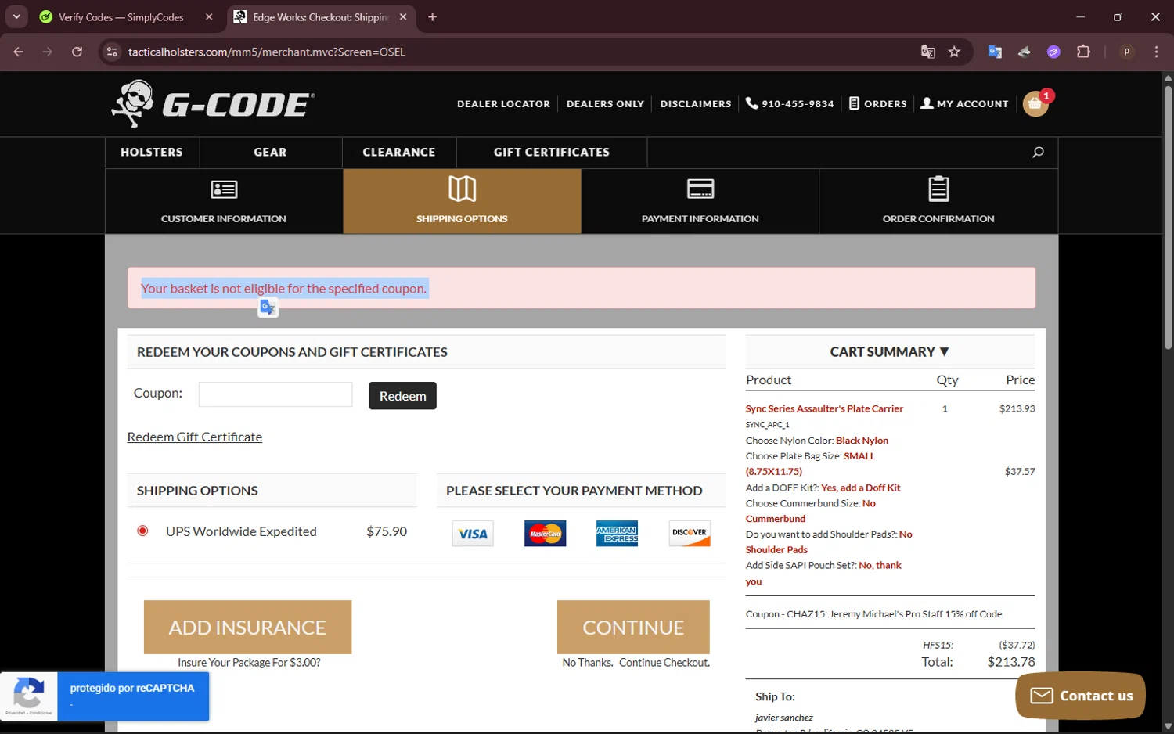Open the shopping basket icon
Viewport: 1174px width, 734px height.
[1035, 103]
